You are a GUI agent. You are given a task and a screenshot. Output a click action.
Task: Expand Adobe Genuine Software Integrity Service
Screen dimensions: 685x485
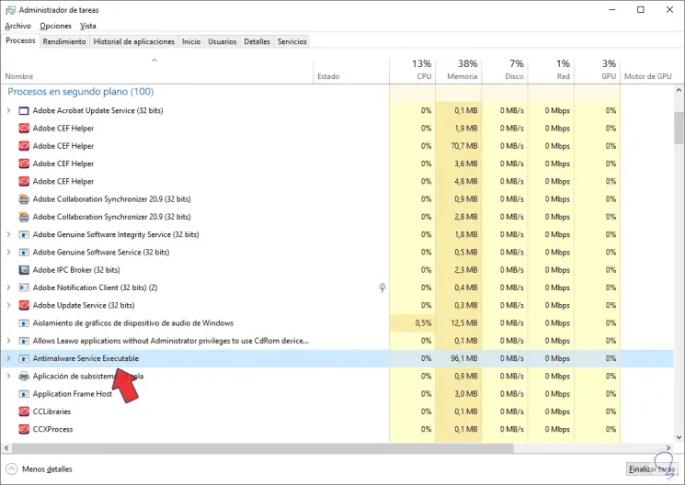[8, 234]
